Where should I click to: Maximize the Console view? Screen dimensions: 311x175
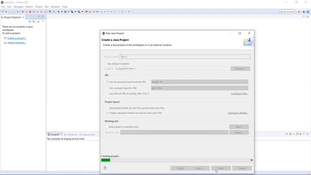point(308,134)
